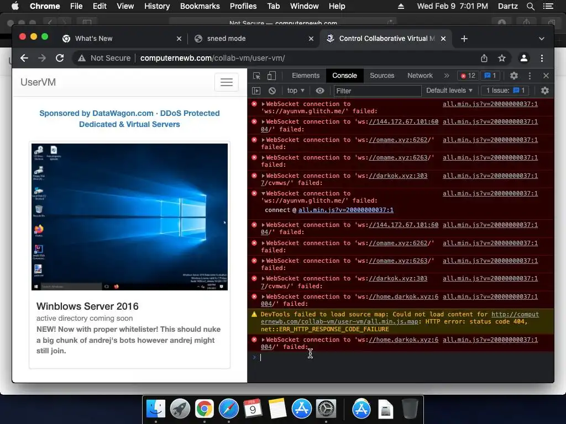Click the inspect element picker icon
This screenshot has width=566, height=424.
click(x=256, y=76)
